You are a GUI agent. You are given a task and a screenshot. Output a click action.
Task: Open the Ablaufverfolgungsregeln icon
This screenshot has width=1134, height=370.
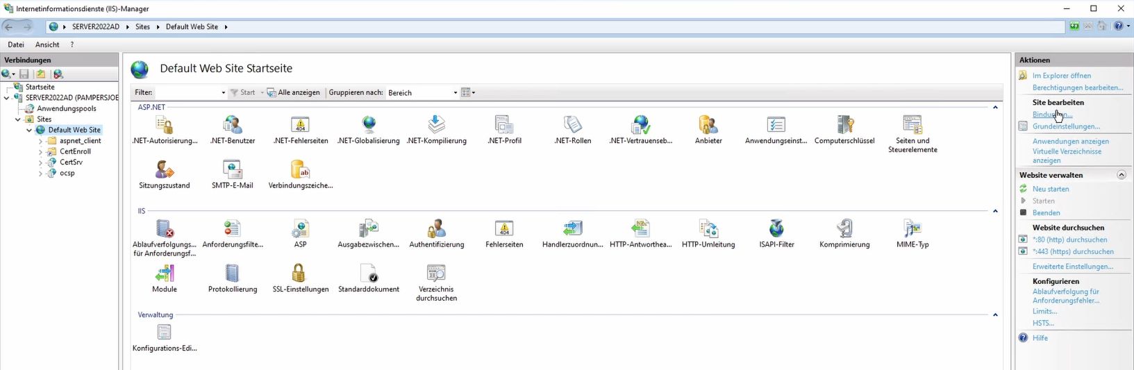pyautogui.click(x=165, y=228)
